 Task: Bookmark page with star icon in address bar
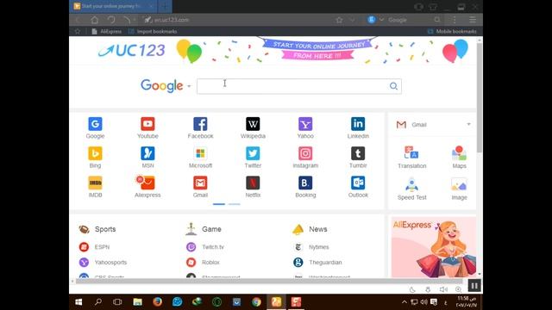(339, 20)
